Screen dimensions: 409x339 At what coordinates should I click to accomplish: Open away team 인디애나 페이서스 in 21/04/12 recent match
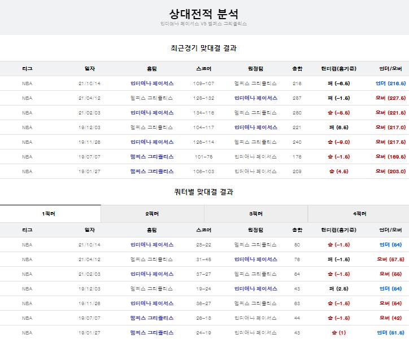click(x=256, y=98)
